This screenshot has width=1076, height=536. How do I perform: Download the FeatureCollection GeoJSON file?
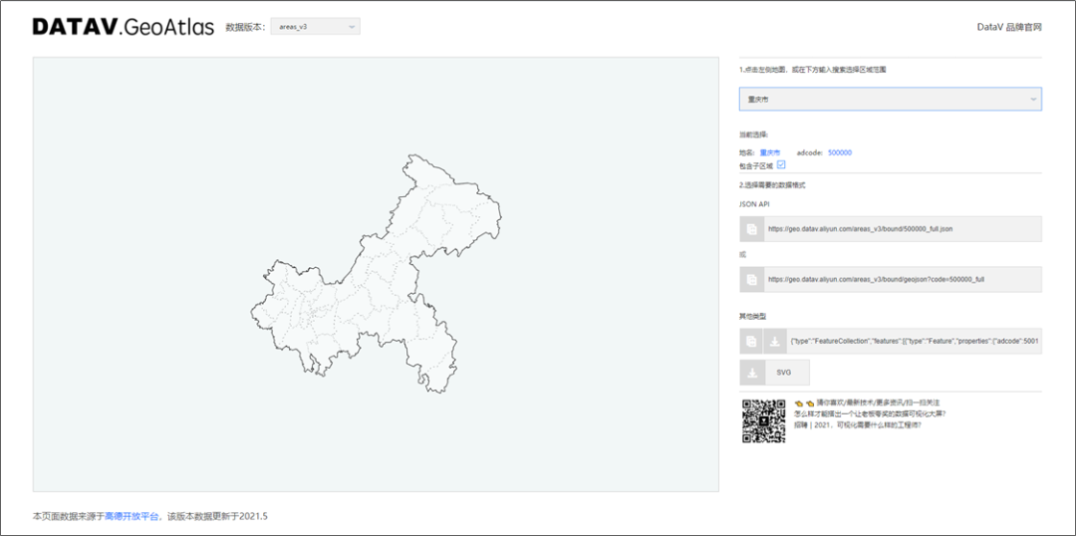point(775,341)
